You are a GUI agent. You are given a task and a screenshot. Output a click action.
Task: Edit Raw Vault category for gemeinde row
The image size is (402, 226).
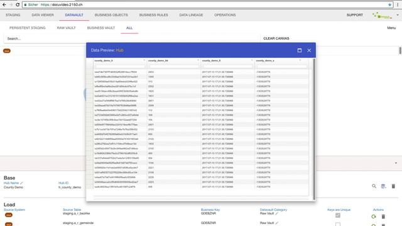coord(276,223)
